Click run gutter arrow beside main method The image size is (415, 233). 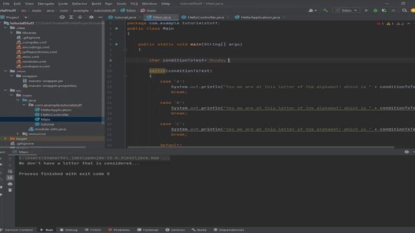[x=117, y=44]
